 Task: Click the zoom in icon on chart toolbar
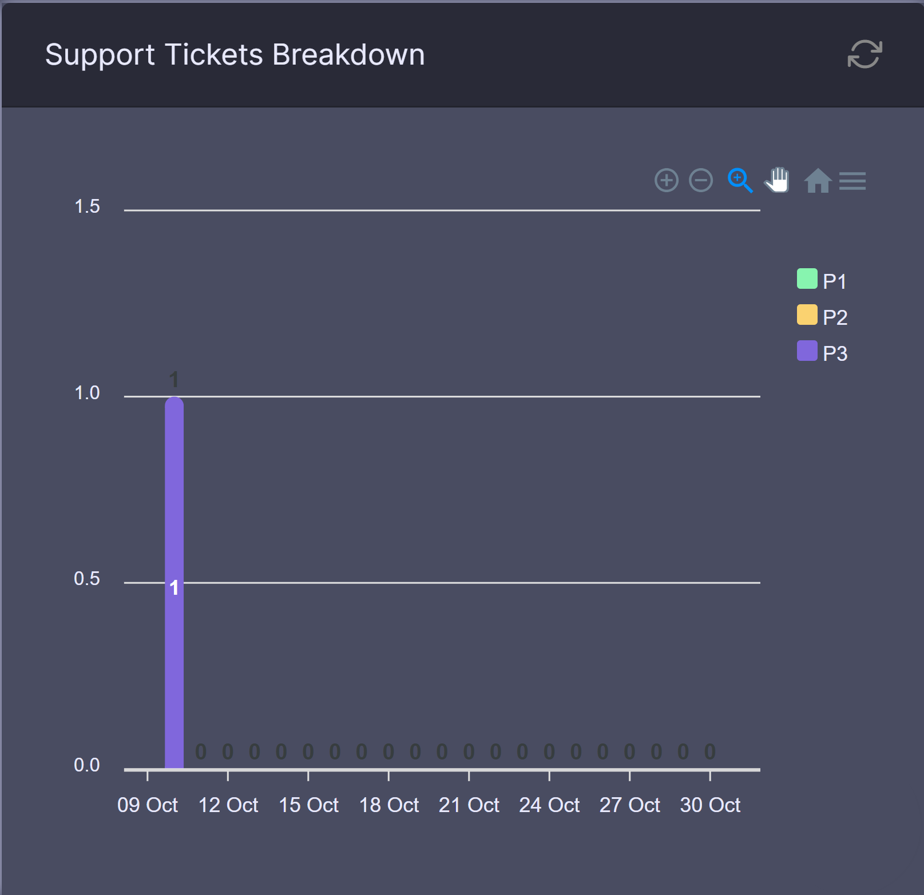(666, 181)
